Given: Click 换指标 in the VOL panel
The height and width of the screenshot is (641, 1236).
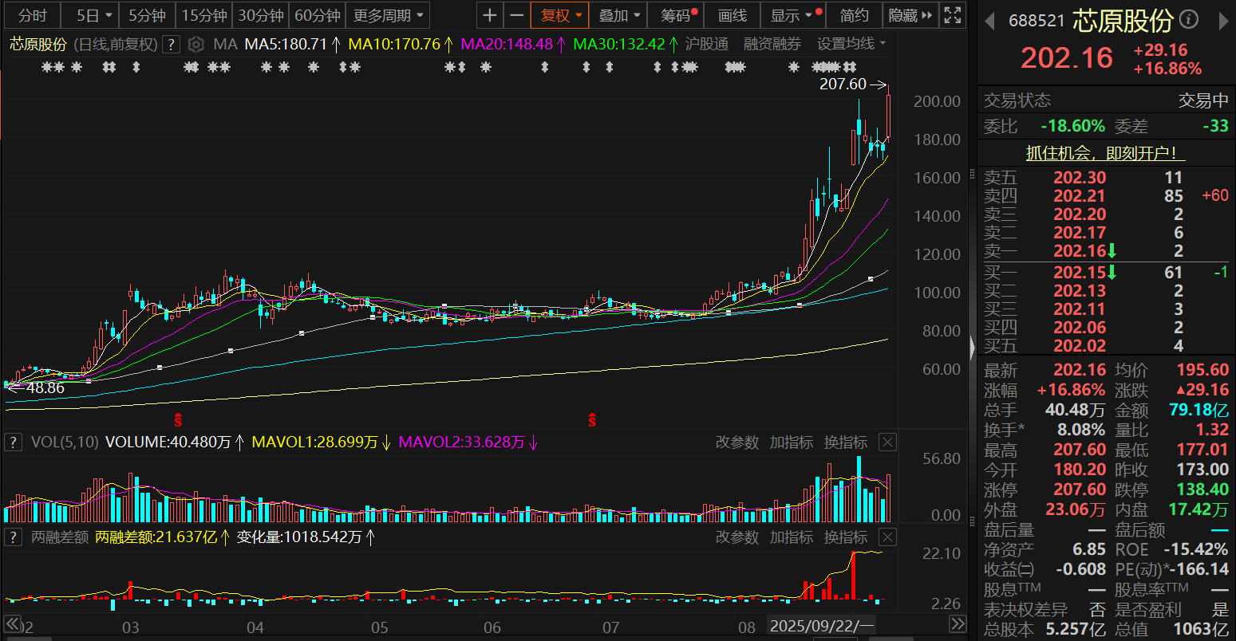Looking at the screenshot, I should [845, 442].
